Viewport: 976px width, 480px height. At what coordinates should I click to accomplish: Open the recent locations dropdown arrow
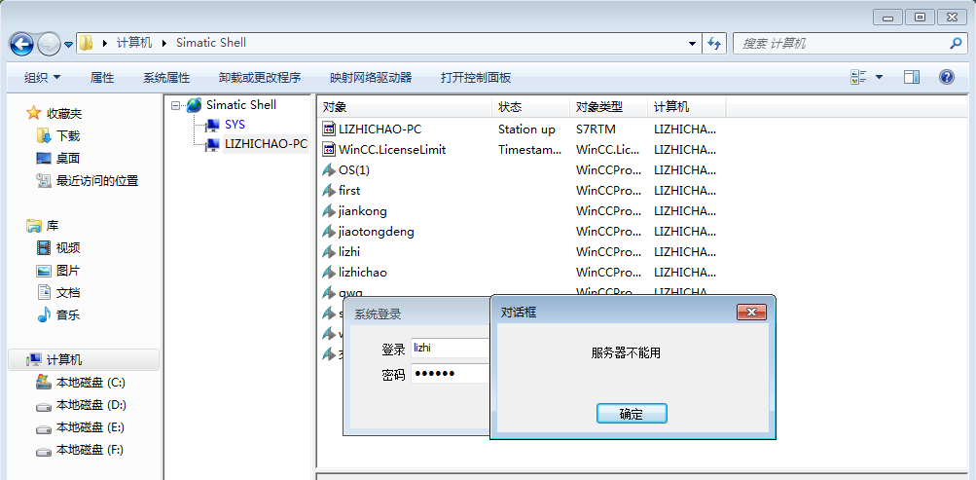click(68, 44)
